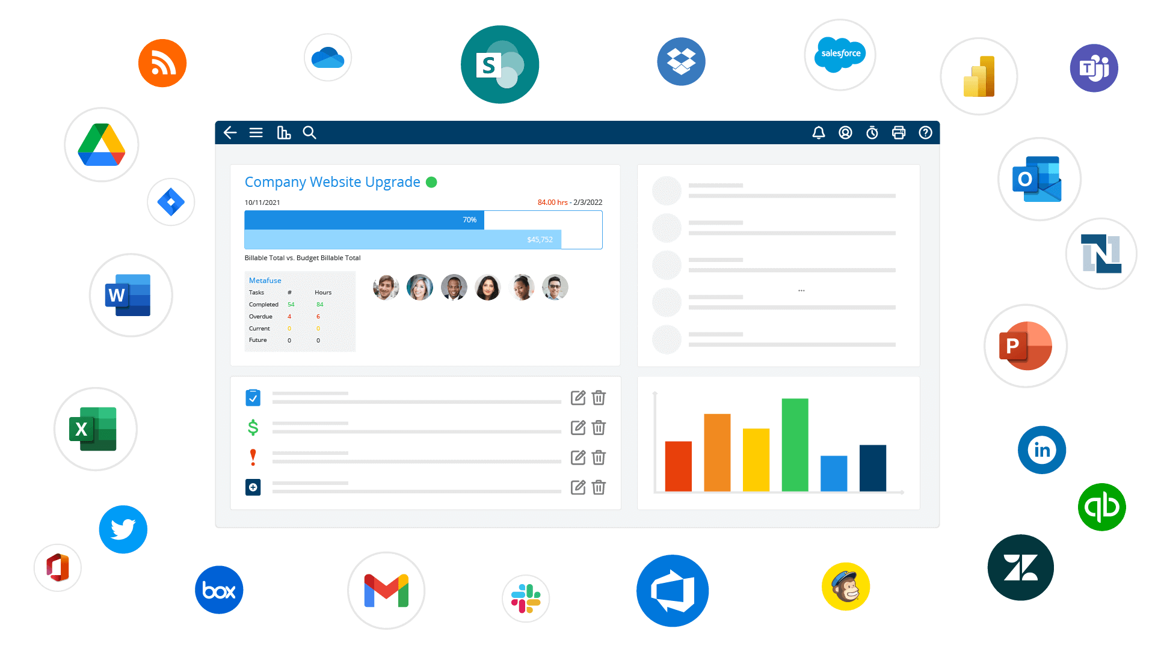The height and width of the screenshot is (649, 1155).
Task: Open the chart reports icon in toolbar
Action: pyautogui.click(x=283, y=132)
